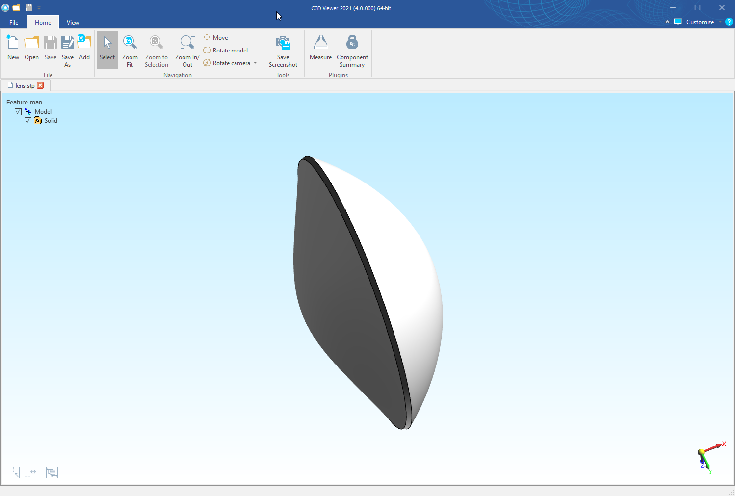Uncheck the Solid visibility checkbox
Screen dimensions: 735x496
point(28,121)
